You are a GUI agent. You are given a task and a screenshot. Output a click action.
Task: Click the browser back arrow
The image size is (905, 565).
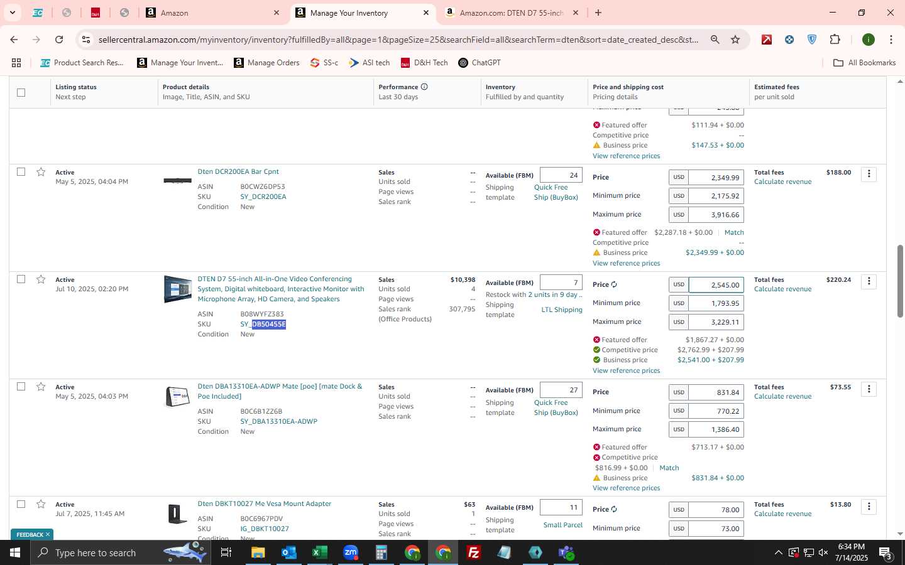pos(14,40)
